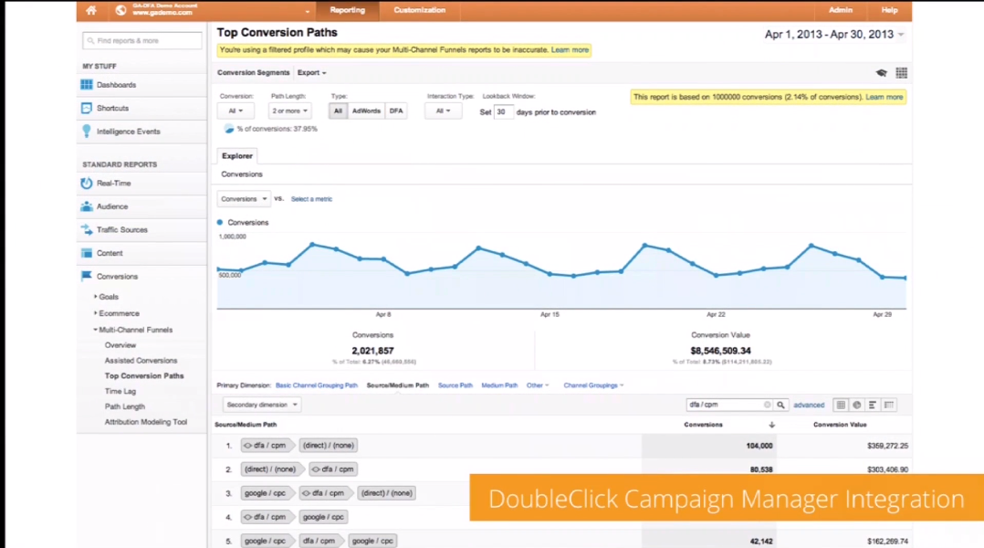This screenshot has height=548, width=984.
Task: Open the Path Length dropdown
Action: point(290,111)
